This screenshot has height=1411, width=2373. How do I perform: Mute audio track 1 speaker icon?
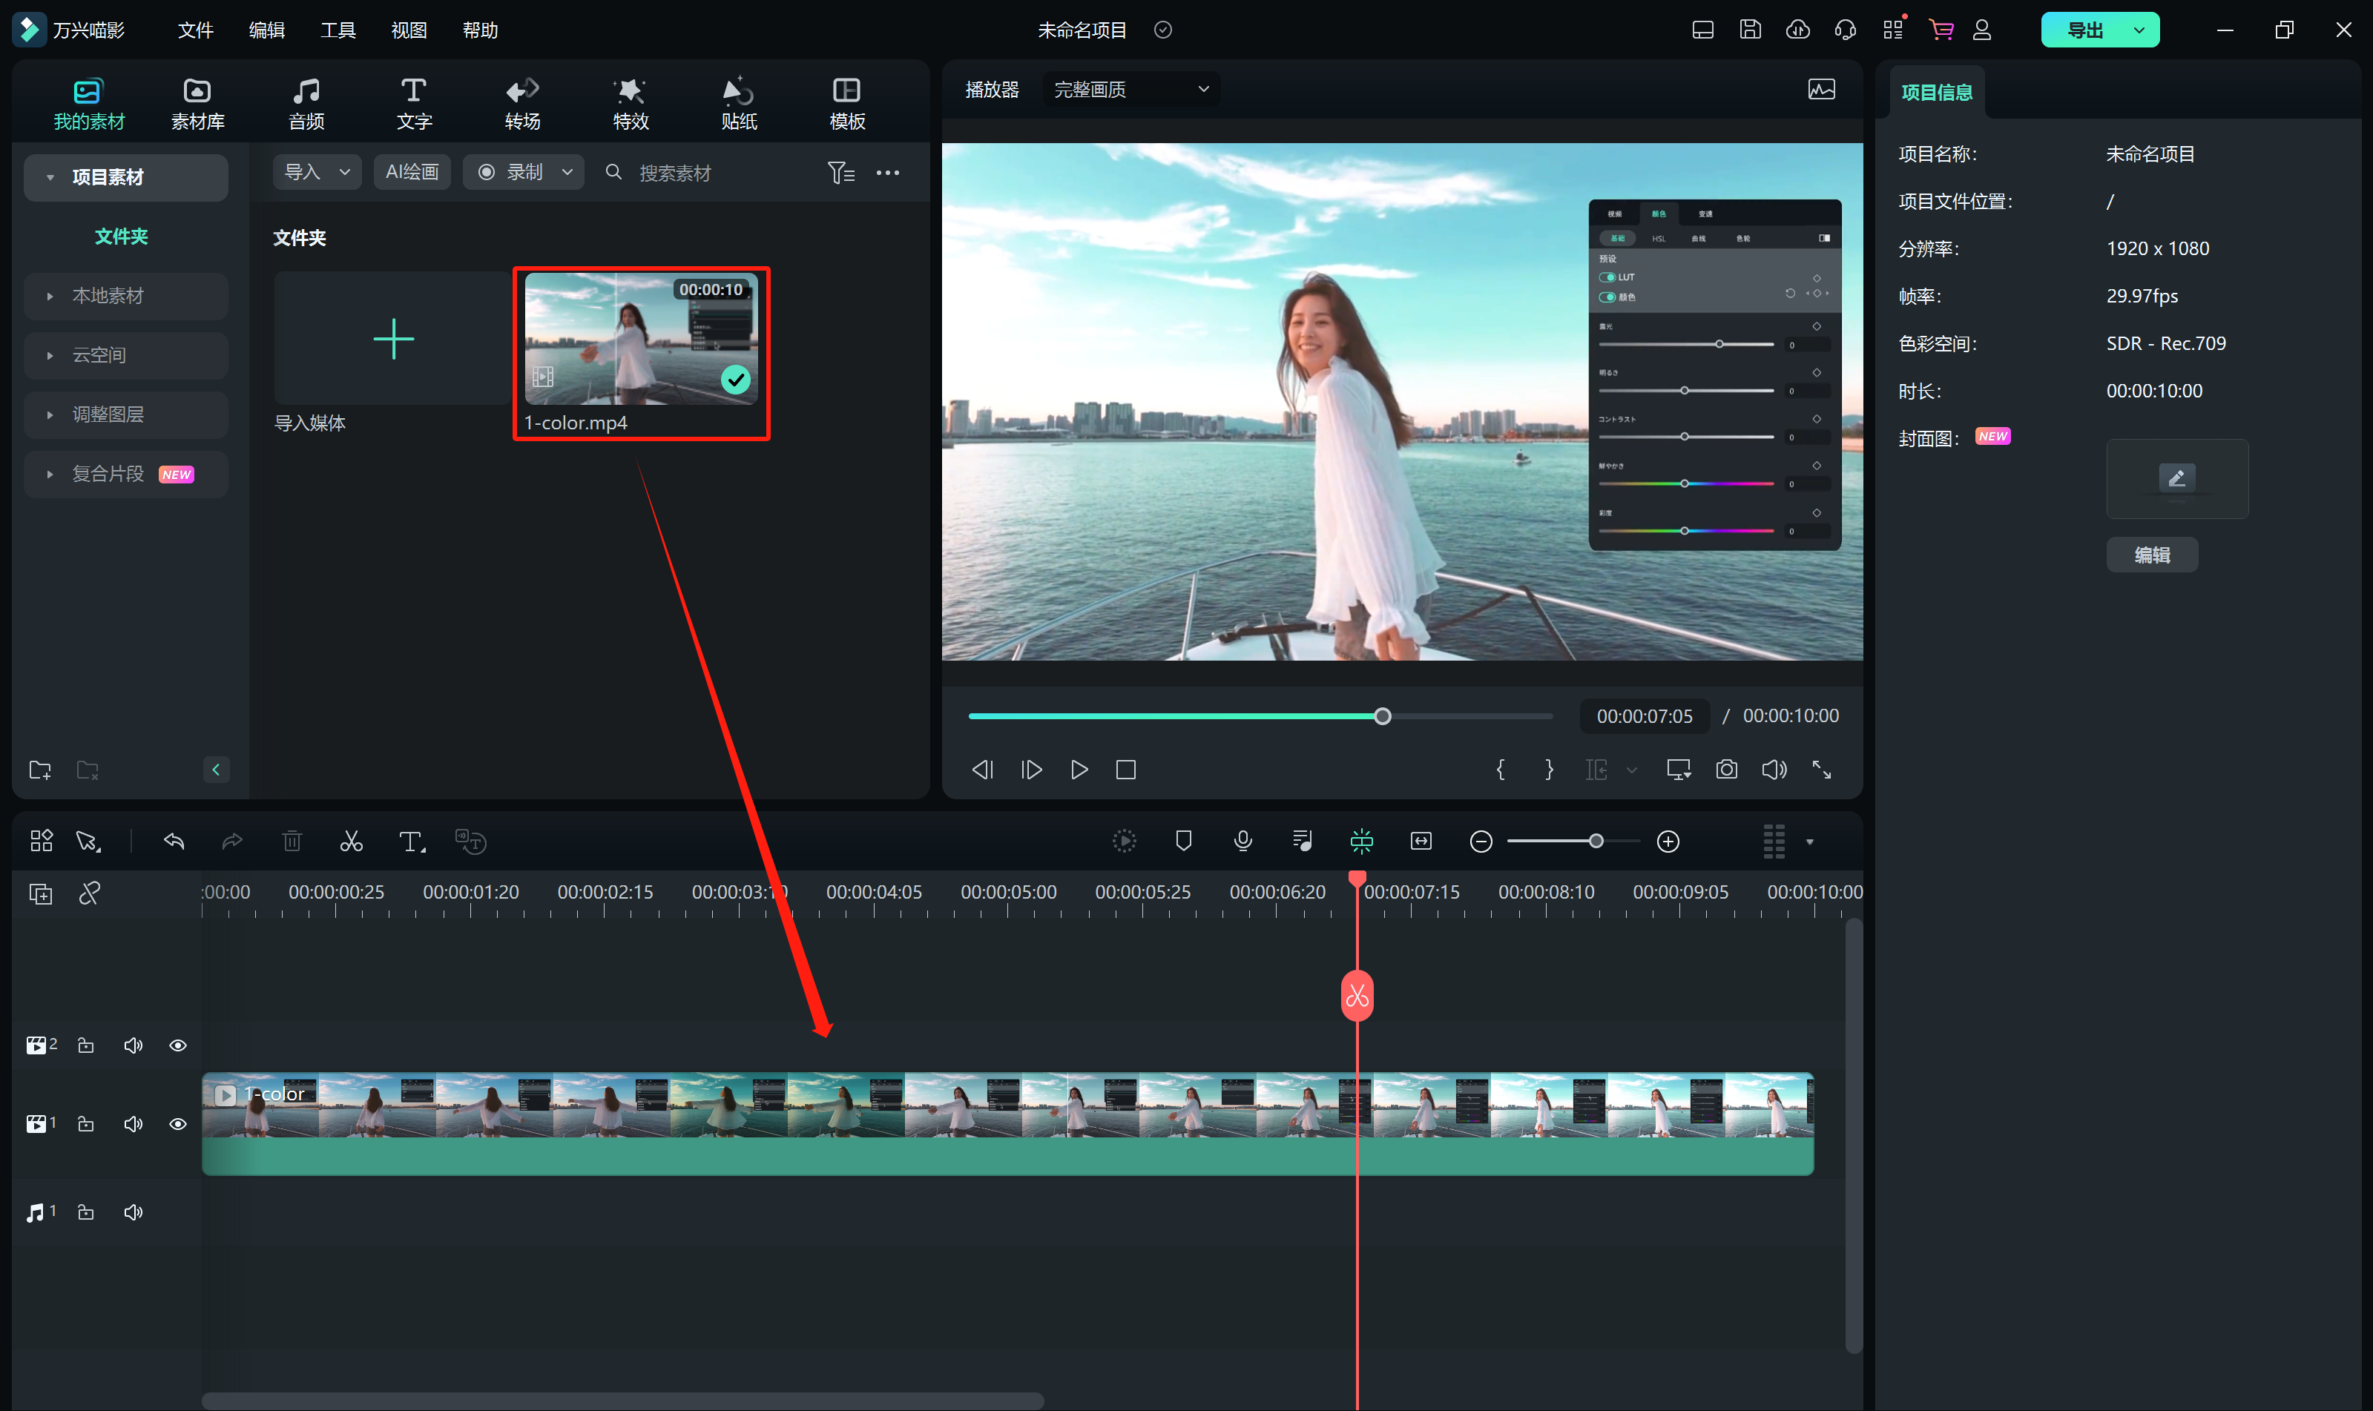[134, 1212]
